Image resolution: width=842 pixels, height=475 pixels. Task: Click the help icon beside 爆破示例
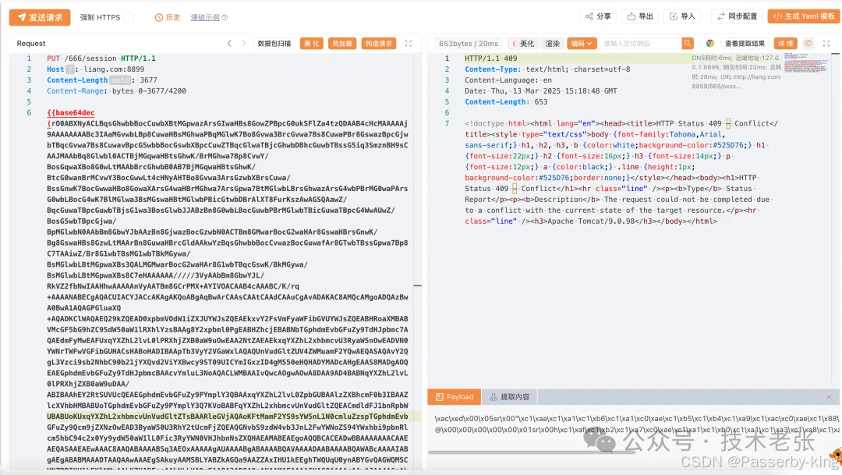[225, 18]
